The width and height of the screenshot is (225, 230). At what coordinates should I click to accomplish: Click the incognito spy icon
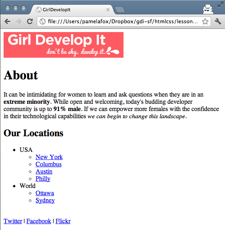click(x=208, y=9)
